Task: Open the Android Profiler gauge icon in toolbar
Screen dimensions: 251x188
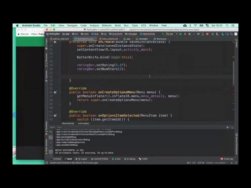Action: pyautogui.click(x=198, y=34)
